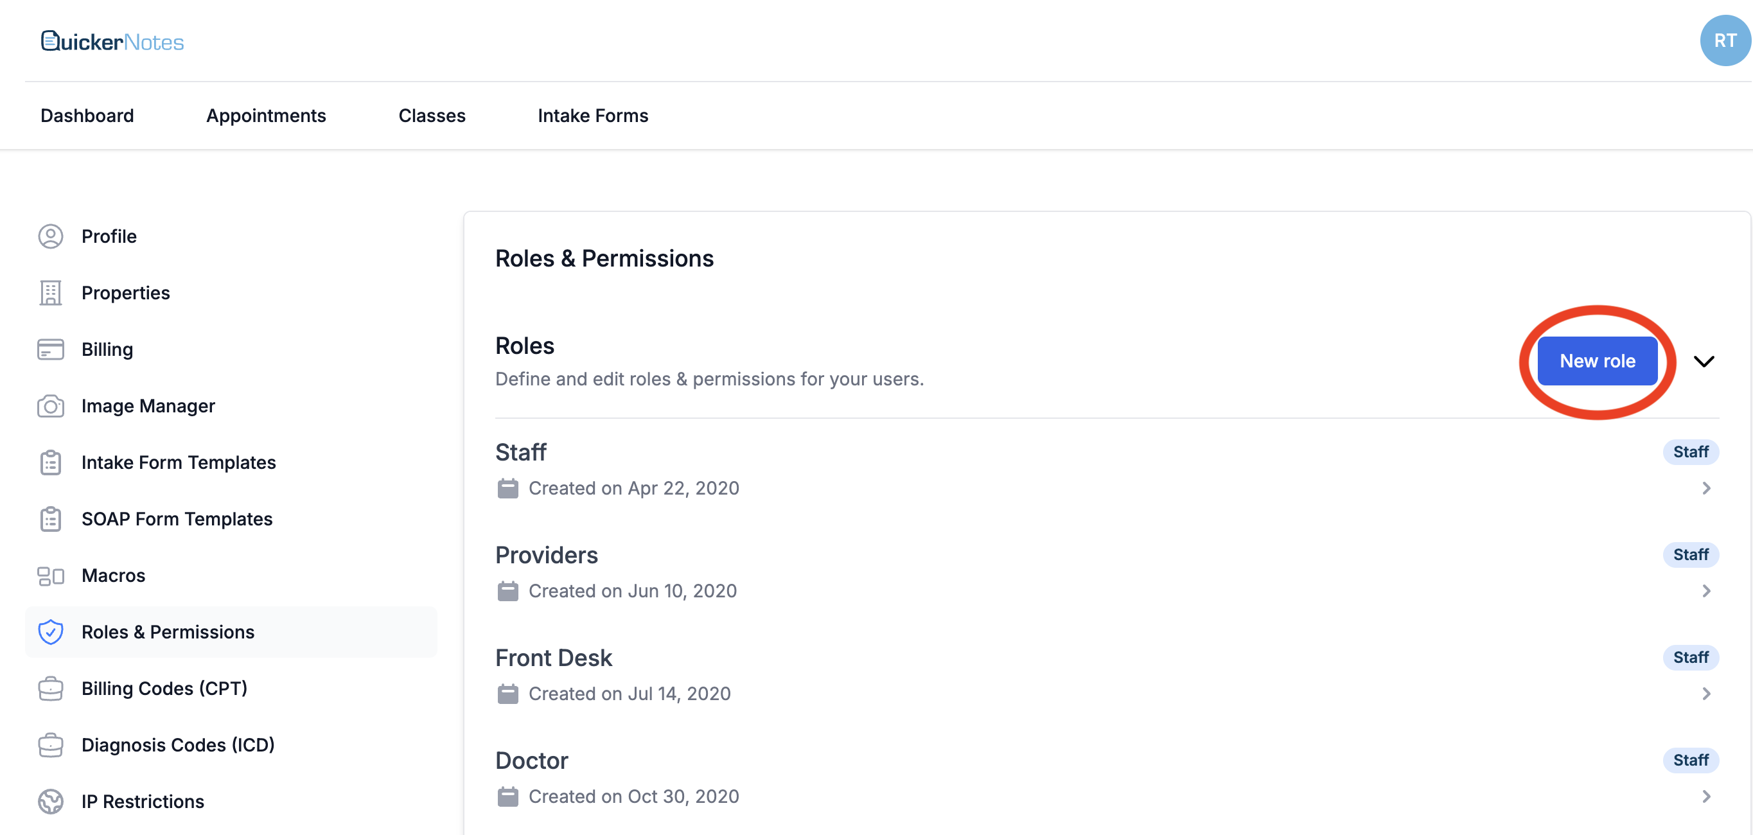
Task: Click the Diagnosis Codes briefcase icon
Action: [x=50, y=744]
